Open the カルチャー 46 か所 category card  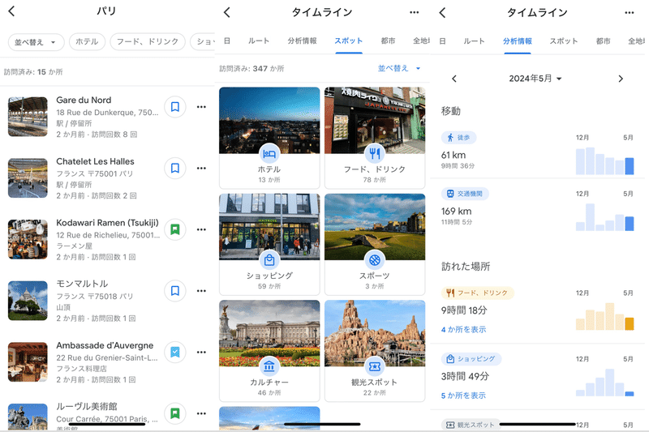click(x=269, y=351)
